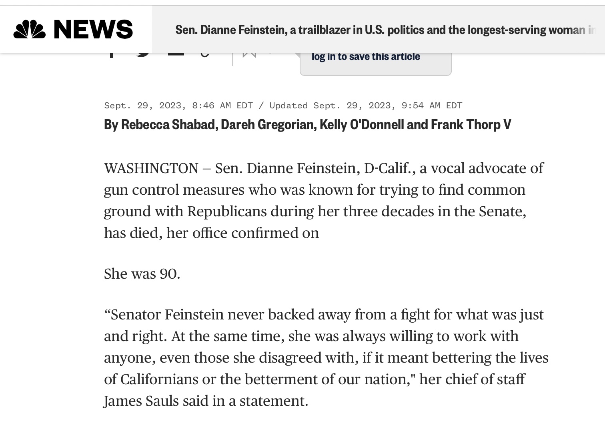Click the article publish timestamp
Viewport: 605px width, 425px height.
[178, 106]
